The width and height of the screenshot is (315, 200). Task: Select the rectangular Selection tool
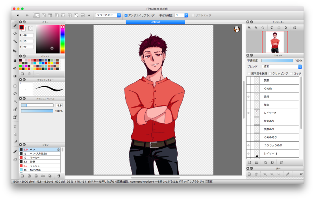tap(15, 86)
